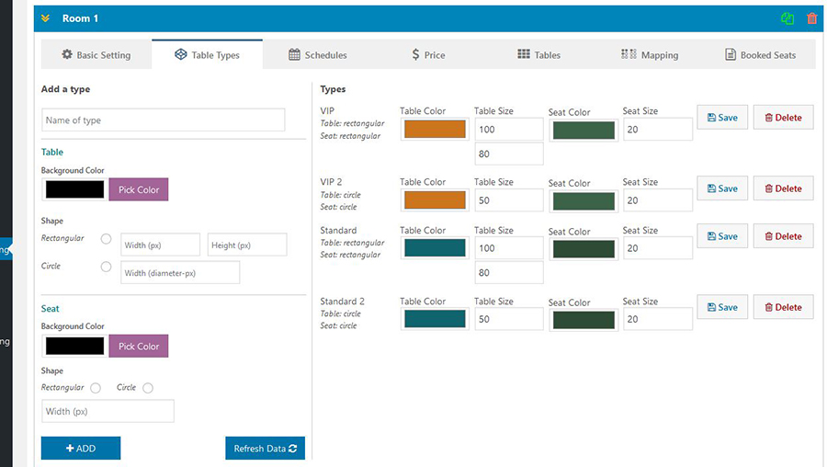This screenshot has width=827, height=467.
Task: Go to the Tables tab
Action: [538, 55]
